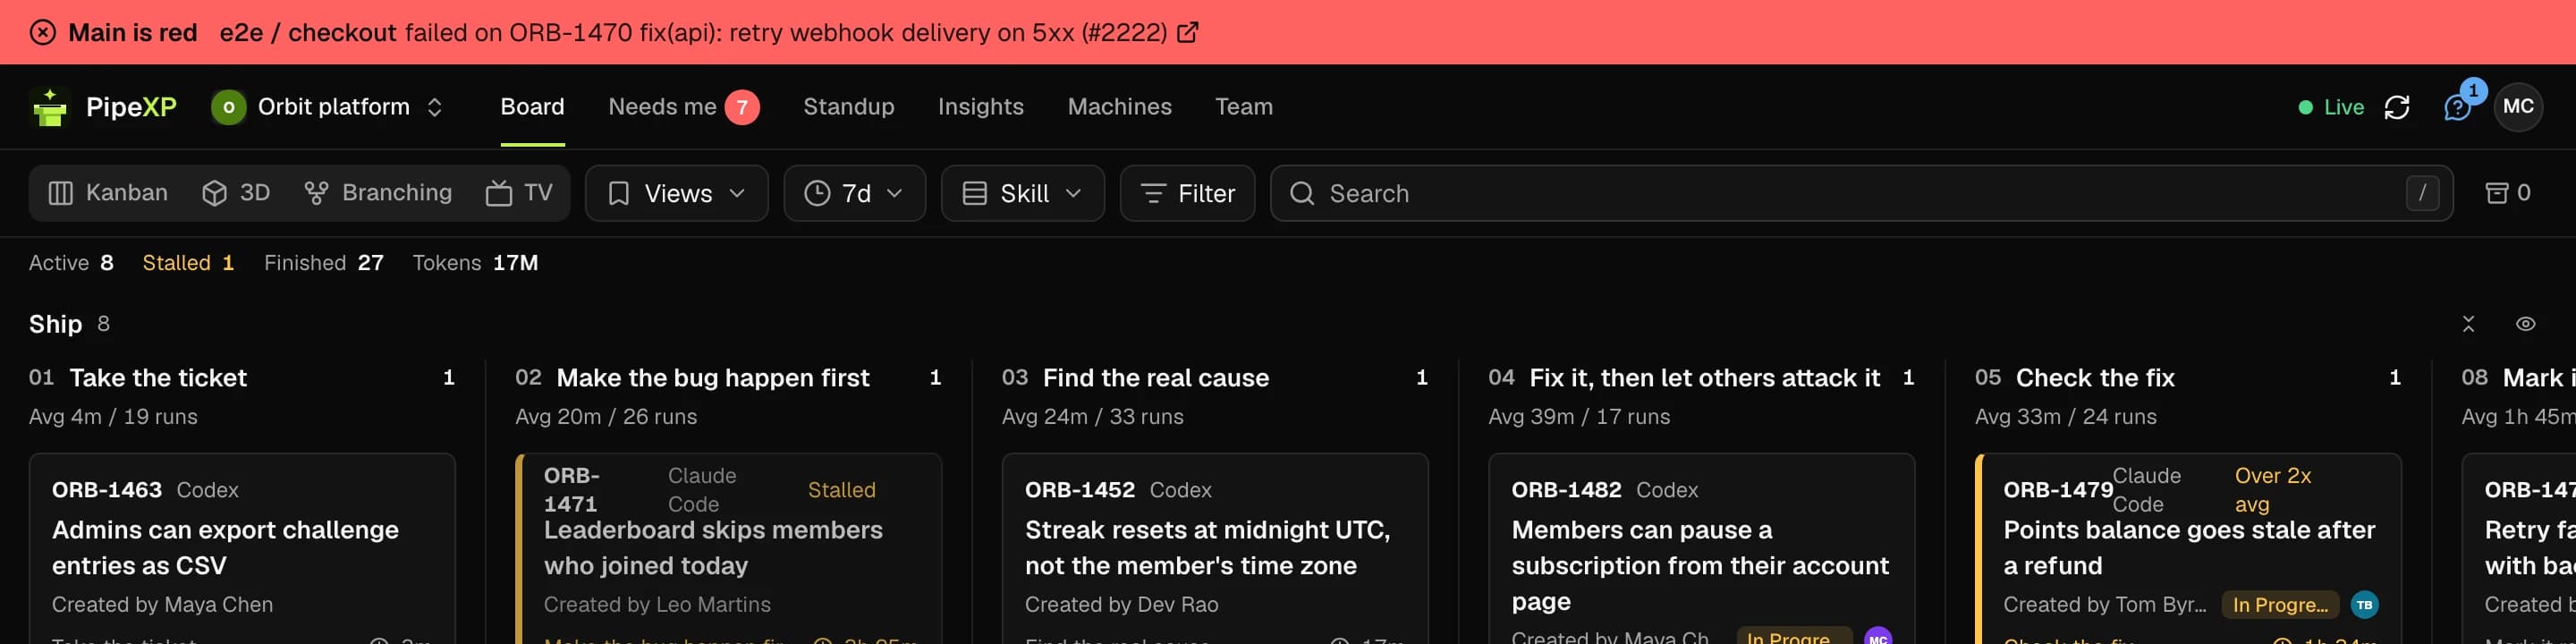Switch to the Board tab
This screenshot has height=644, width=2576.
pos(532,107)
